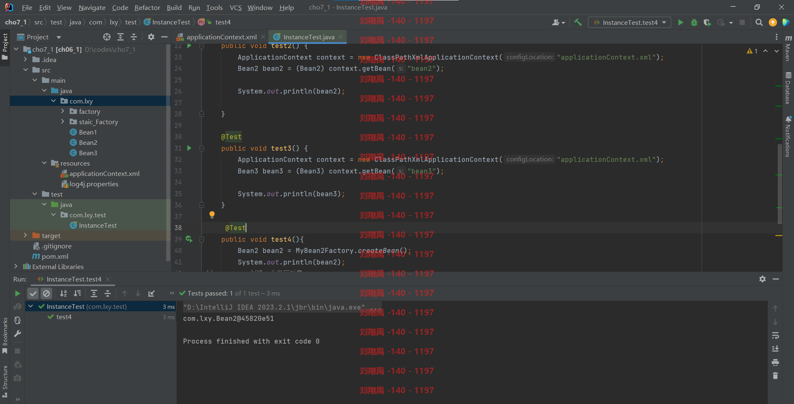Select Opened File target icon in Project panel
794x404 pixels.
(107, 37)
